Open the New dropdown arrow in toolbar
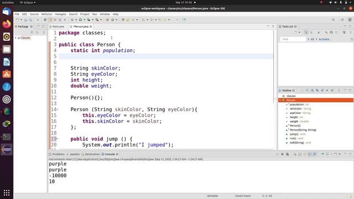Image resolution: width=354 pixels, height=199 pixels. [21, 20]
